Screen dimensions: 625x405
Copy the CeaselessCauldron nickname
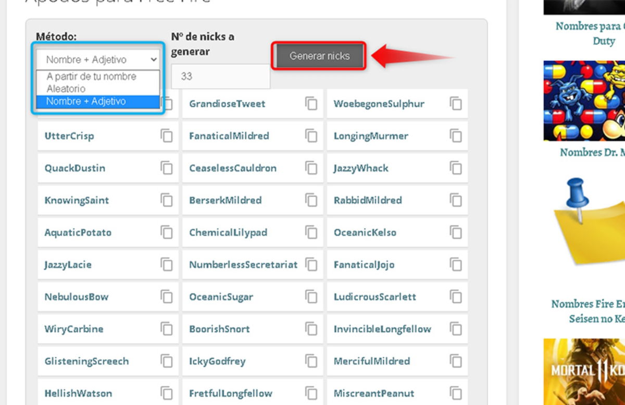(x=311, y=168)
